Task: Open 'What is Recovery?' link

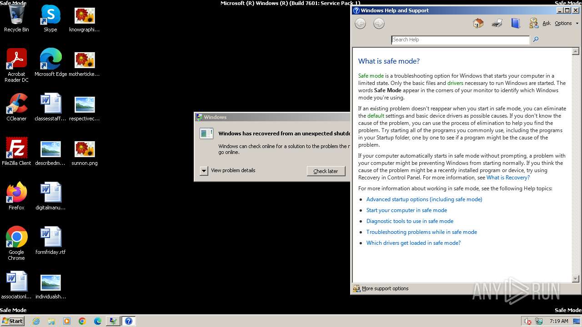Action: tap(508, 178)
